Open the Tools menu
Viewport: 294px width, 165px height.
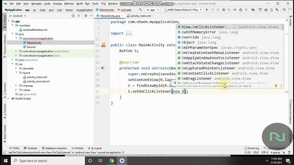(x=95, y=4)
